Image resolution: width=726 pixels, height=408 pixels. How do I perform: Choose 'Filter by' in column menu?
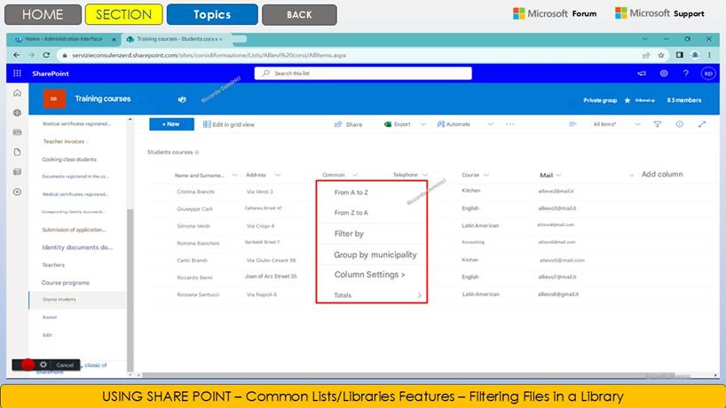coord(349,234)
